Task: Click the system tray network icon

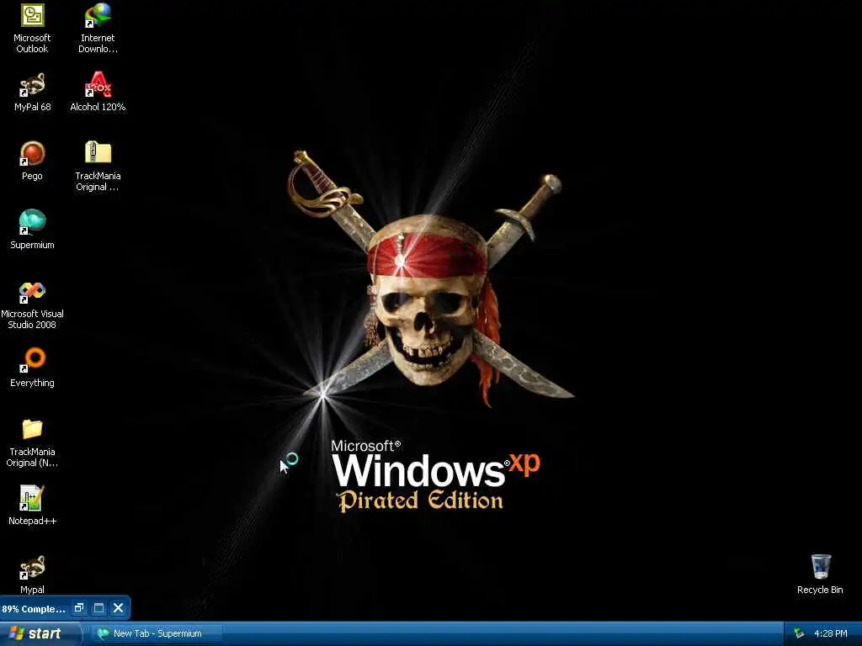Action: pyautogui.click(x=799, y=634)
